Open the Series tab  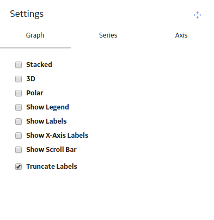point(108,35)
